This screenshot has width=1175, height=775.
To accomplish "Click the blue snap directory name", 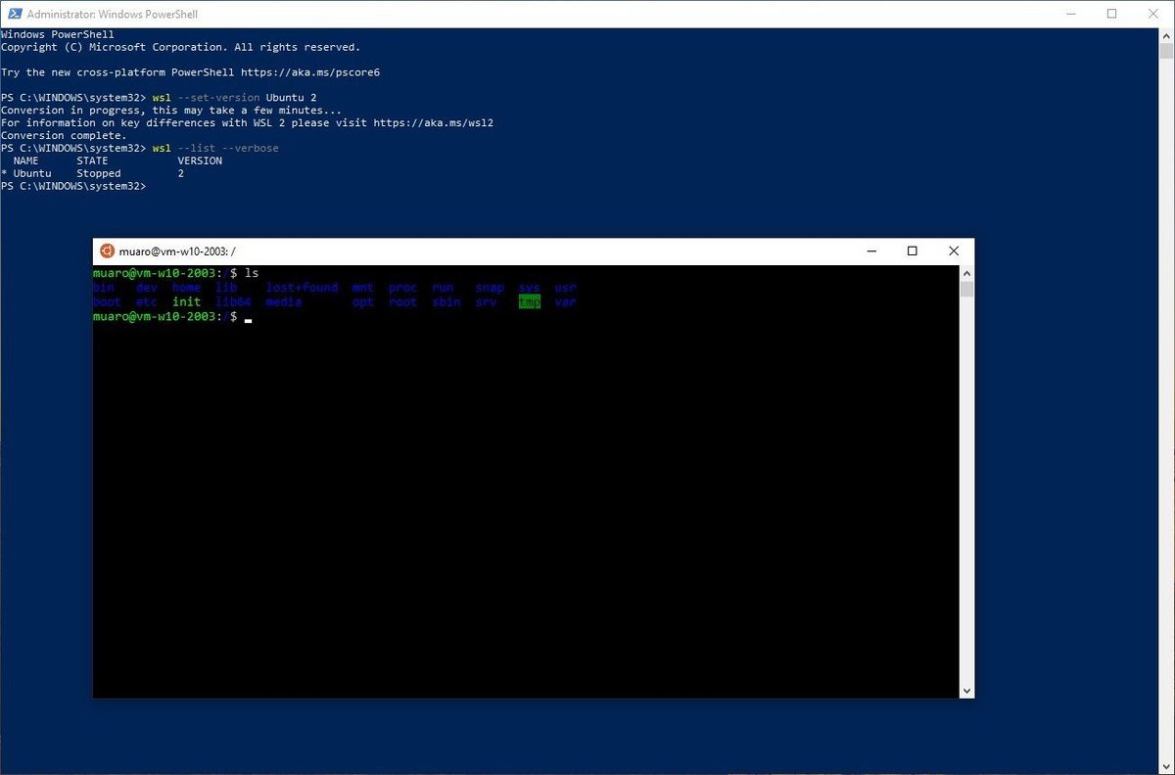I will [x=489, y=287].
